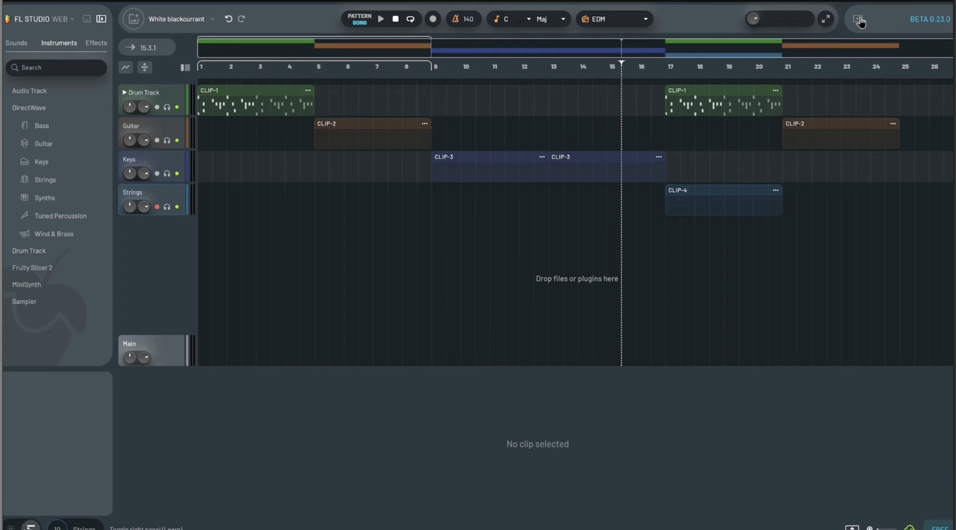Open the EDM genre dropdown
956x530 pixels.
[614, 19]
